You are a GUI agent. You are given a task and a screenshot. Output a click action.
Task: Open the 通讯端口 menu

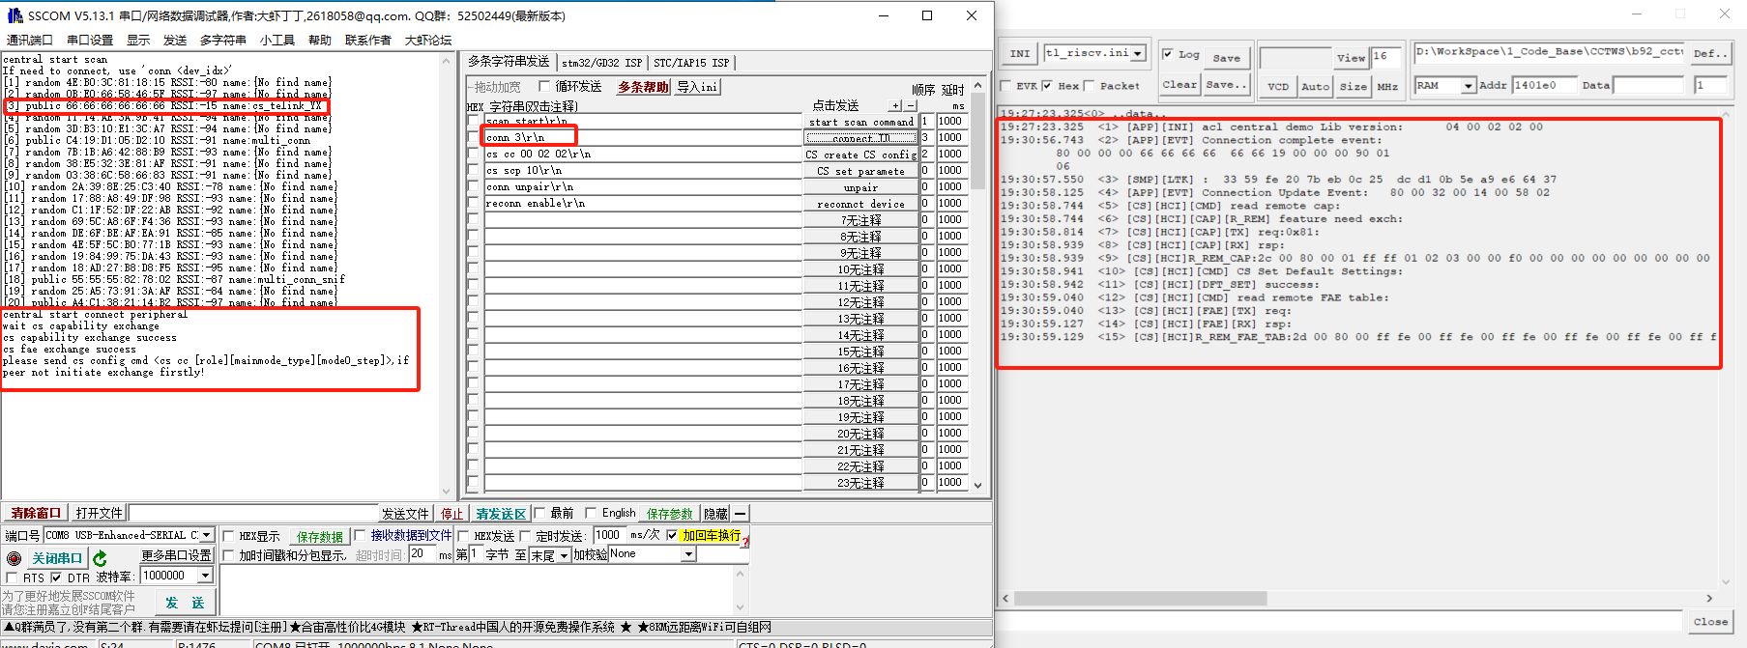point(29,40)
